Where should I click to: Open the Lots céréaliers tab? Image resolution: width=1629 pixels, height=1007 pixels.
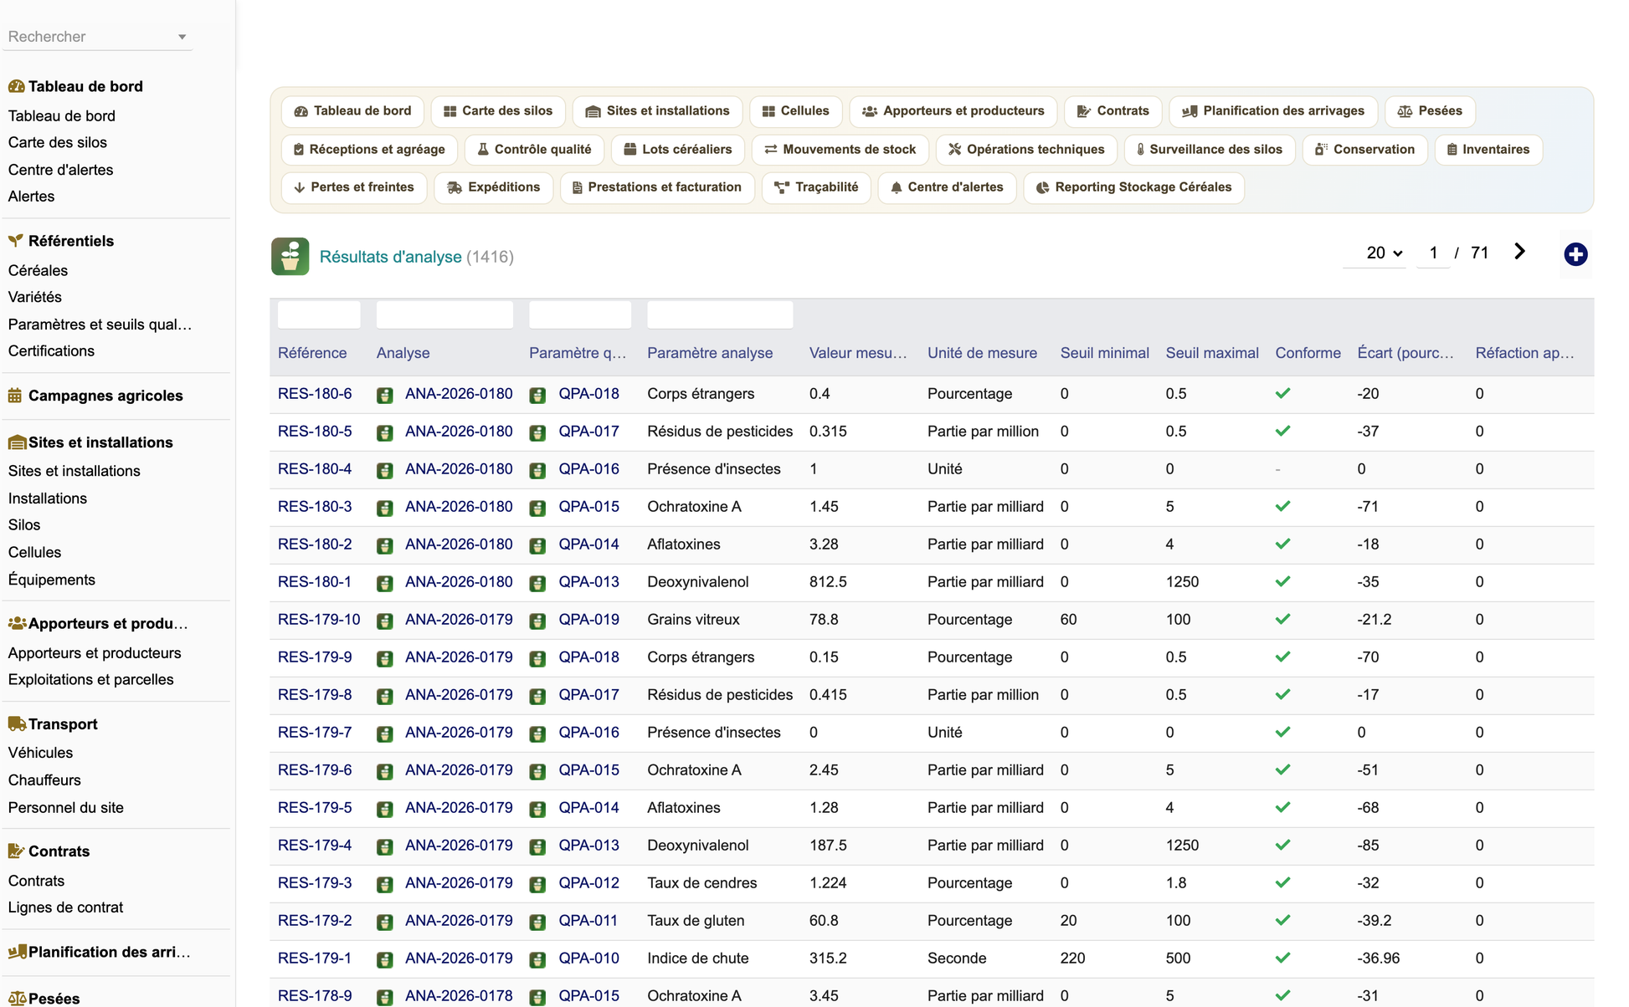(x=678, y=150)
